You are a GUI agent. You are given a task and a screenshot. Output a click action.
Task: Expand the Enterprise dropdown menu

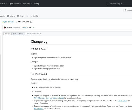click(x=27, y=4)
